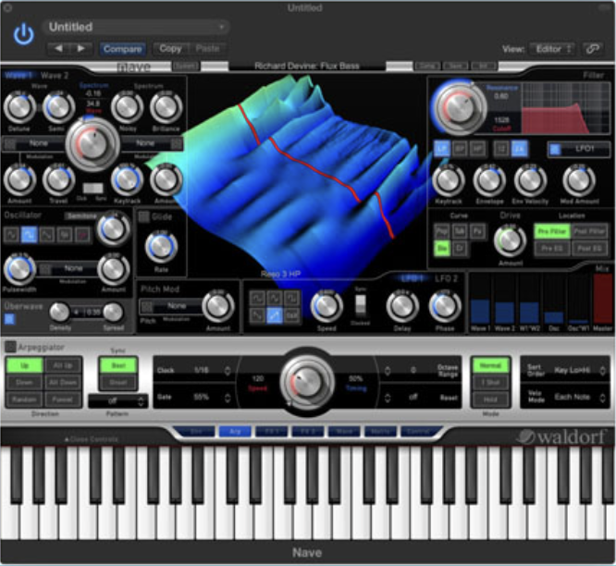
Task: Click the arpeggiator Speed center knob
Action: click(307, 381)
